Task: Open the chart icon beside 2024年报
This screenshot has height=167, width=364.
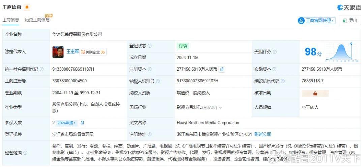Action: (82, 123)
